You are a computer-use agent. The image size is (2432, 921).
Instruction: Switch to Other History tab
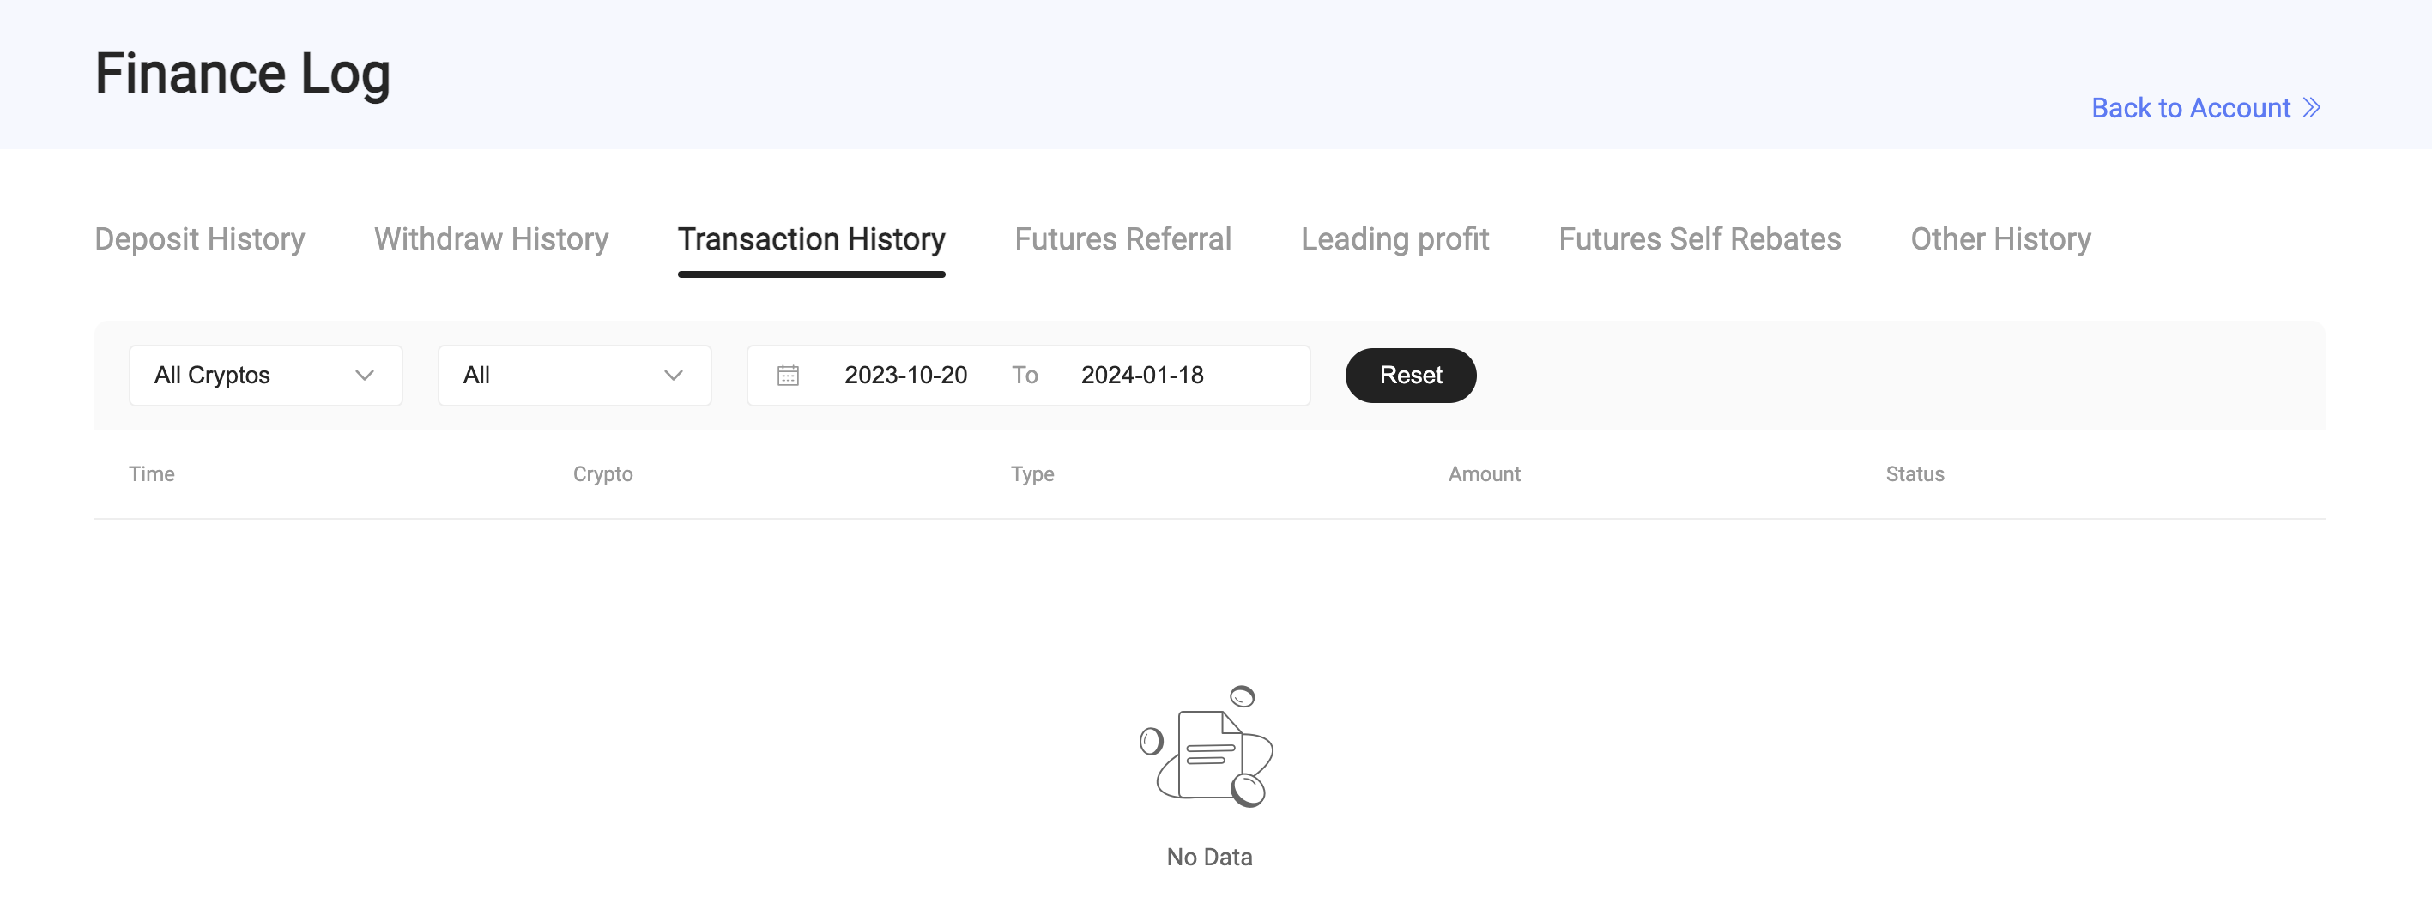tap(2000, 238)
